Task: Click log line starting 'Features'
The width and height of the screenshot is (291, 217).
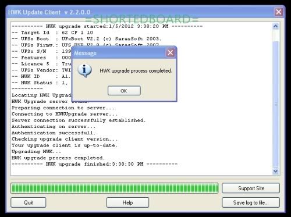Action: [x=41, y=58]
